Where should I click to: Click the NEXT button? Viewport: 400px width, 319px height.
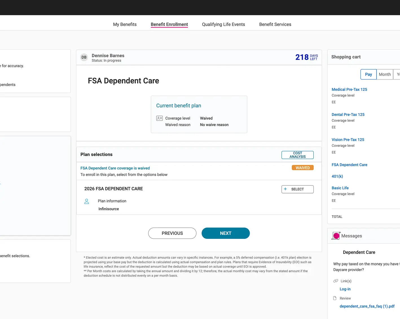225,233
